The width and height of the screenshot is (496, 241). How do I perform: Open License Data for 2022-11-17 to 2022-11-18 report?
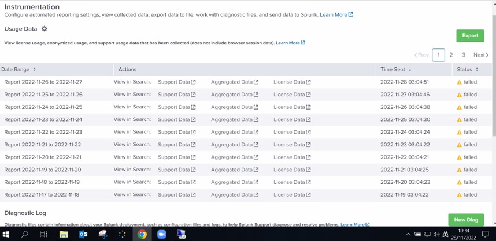click(x=292, y=195)
